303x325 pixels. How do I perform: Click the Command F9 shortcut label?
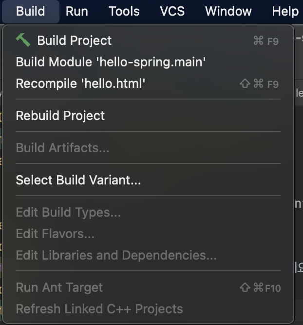266,41
